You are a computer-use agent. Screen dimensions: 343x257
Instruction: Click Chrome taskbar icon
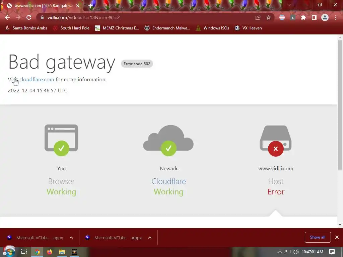point(37,252)
